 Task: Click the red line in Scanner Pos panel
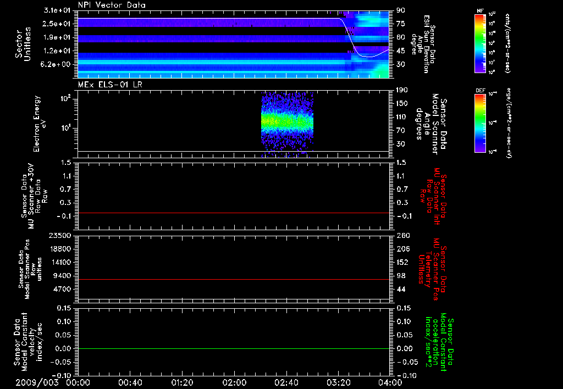click(233, 279)
